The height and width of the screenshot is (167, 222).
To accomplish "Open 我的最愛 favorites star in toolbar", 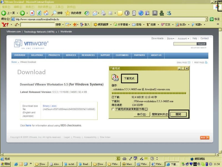I will pos(73,13).
